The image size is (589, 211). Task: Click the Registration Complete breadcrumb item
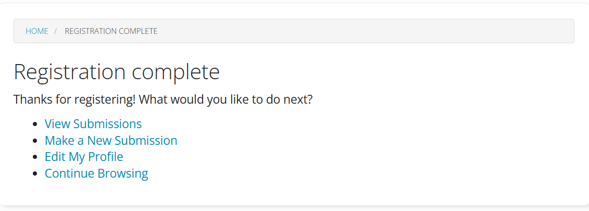(111, 31)
